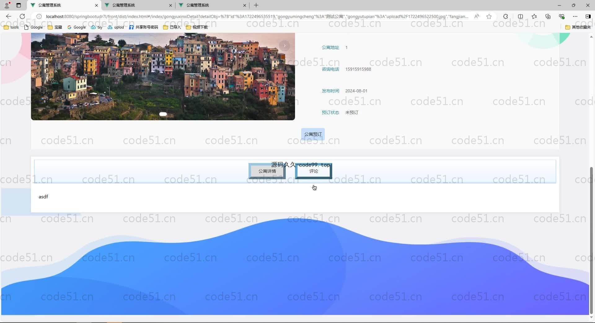Open the split screen icon
The image size is (595, 323).
520,16
